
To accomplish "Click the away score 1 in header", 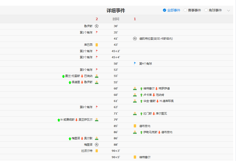I will click(135, 19).
